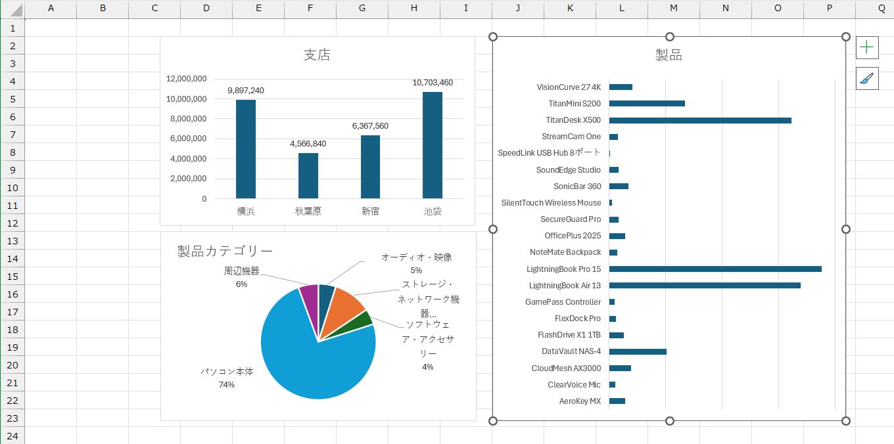Open the Chart Styles paintbrush button

(x=867, y=79)
